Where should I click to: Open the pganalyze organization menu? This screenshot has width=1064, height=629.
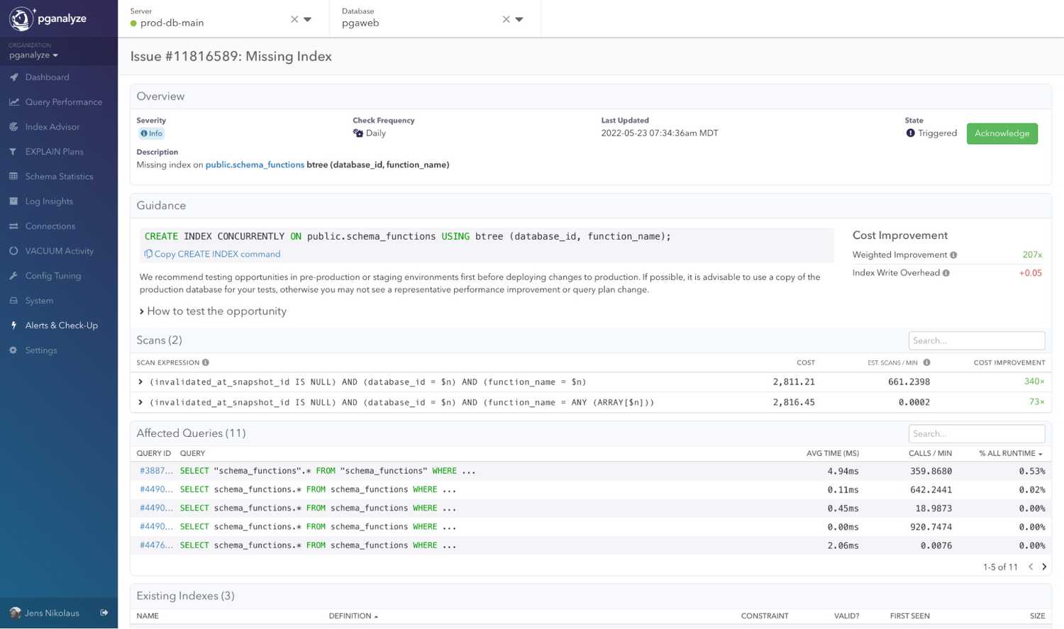[32, 55]
